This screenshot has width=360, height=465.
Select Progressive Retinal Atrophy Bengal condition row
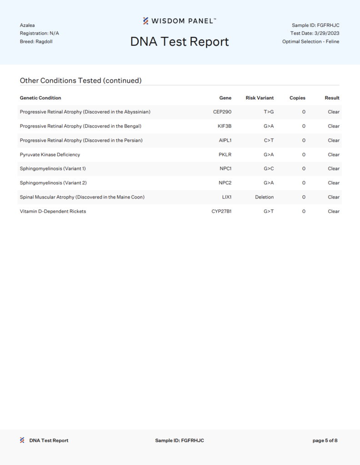[x=180, y=126]
